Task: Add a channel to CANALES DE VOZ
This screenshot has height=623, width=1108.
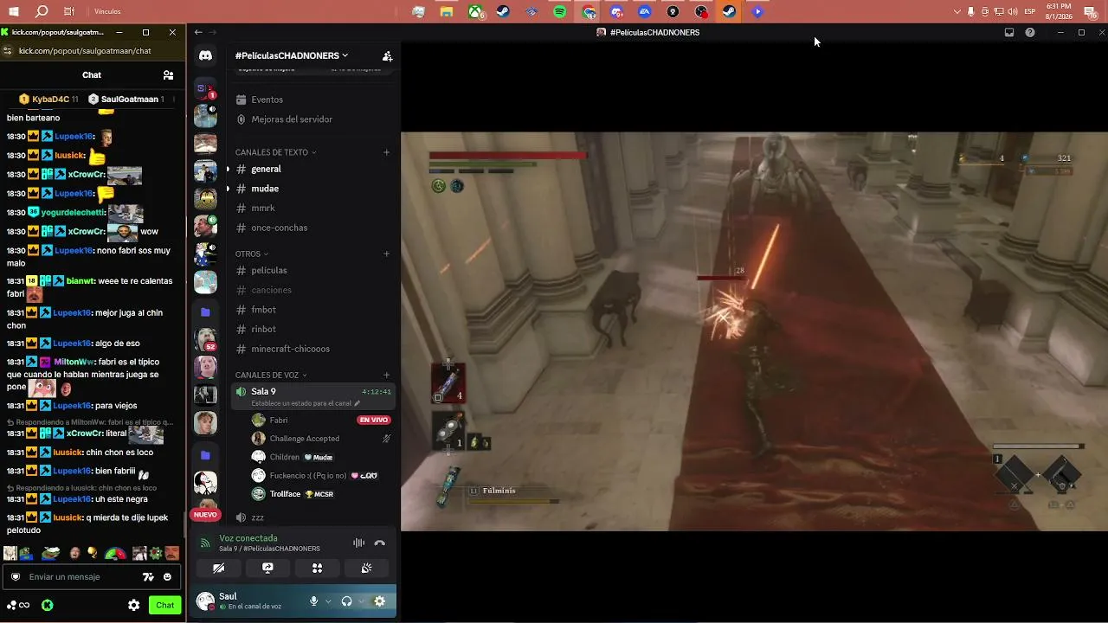Action: coord(387,376)
